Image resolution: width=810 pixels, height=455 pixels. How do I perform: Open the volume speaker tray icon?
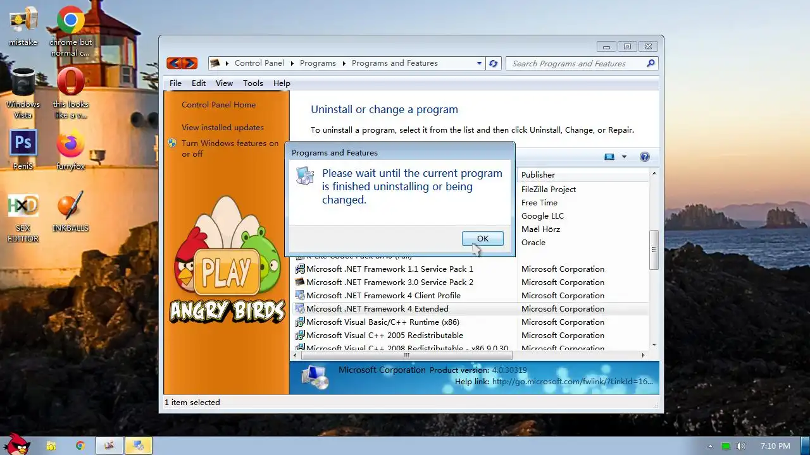click(741, 446)
